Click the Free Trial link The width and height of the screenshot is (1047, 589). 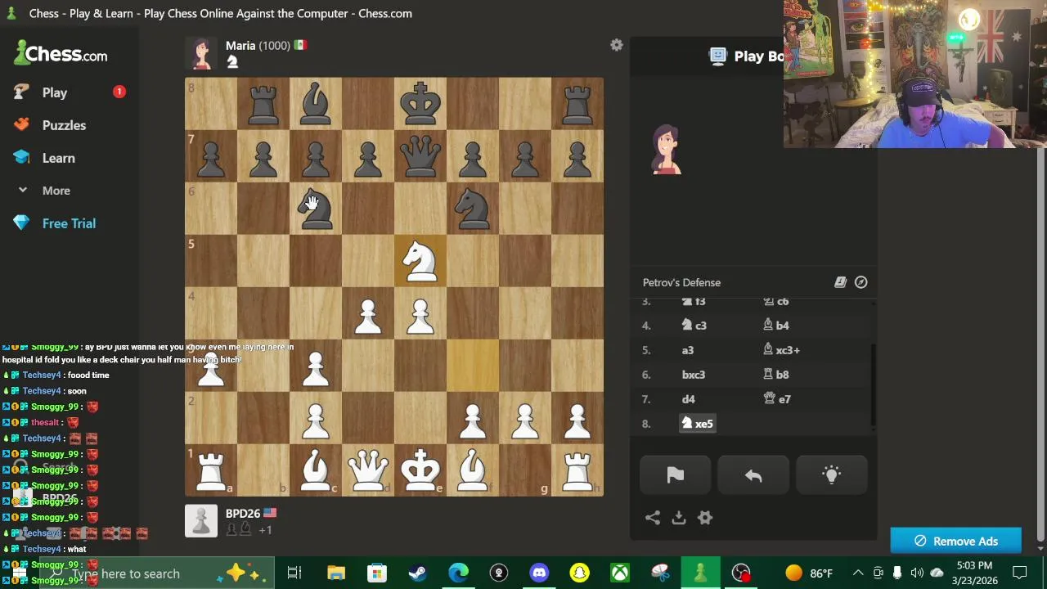coord(69,223)
